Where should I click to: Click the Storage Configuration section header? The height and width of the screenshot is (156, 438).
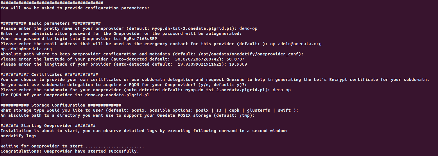coord(61,105)
